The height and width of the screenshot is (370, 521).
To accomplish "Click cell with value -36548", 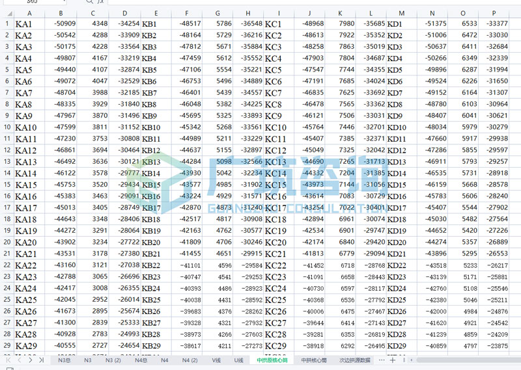I will [x=248, y=24].
